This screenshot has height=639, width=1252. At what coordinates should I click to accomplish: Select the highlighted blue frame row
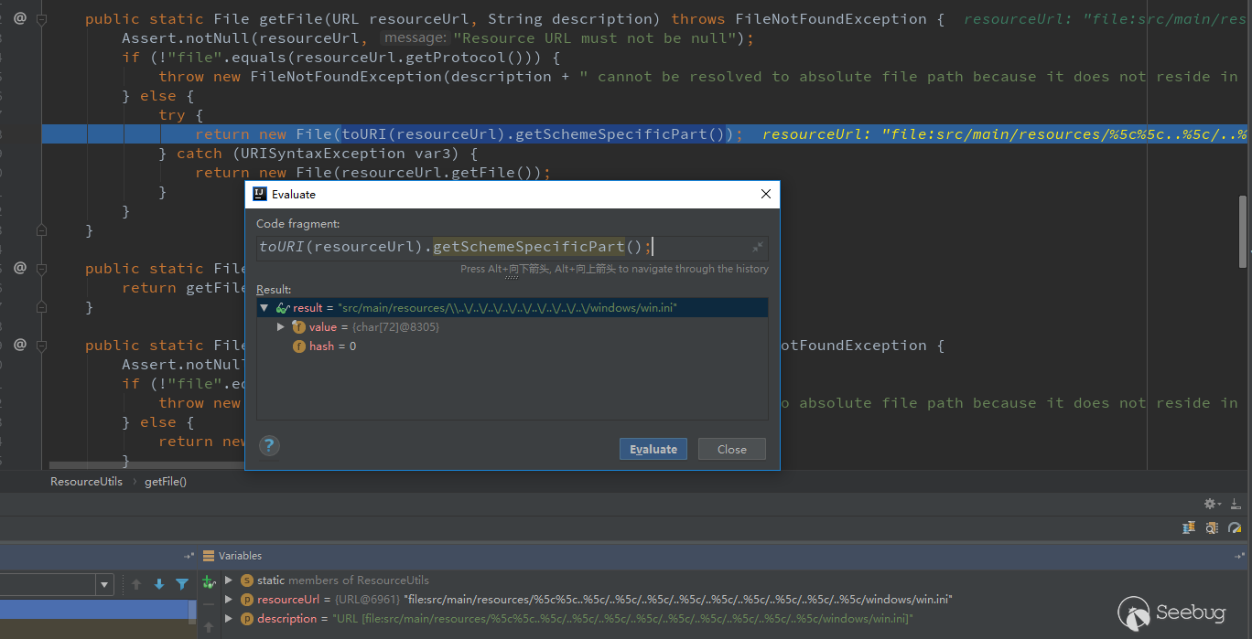pyautogui.click(x=95, y=610)
